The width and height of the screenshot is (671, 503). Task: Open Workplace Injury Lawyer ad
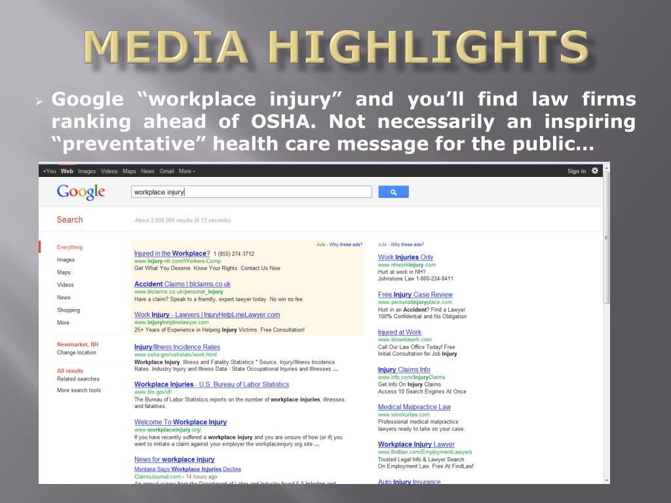tap(416, 445)
